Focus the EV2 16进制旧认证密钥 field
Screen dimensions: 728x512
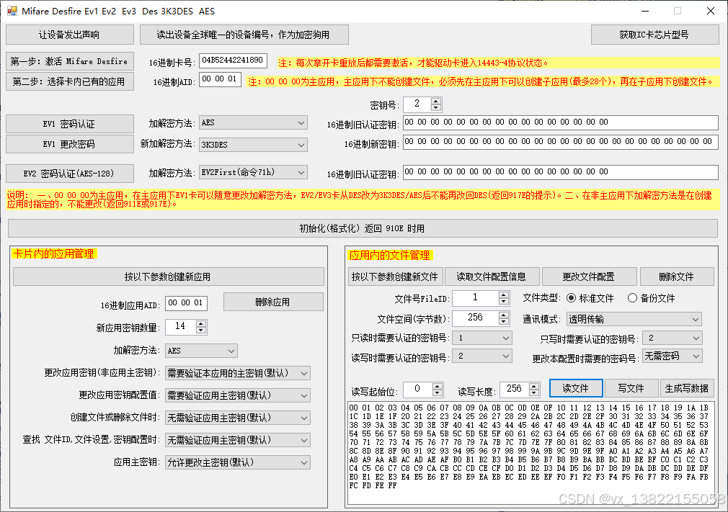pyautogui.click(x=560, y=172)
